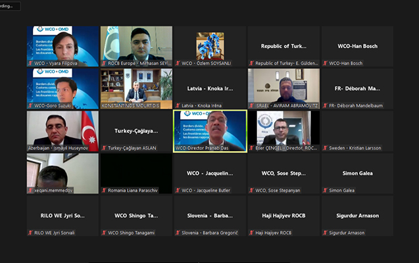Select Eser ÇENGEL Director ROCB video tile
This screenshot has height=263, width=419.
(x=283, y=131)
